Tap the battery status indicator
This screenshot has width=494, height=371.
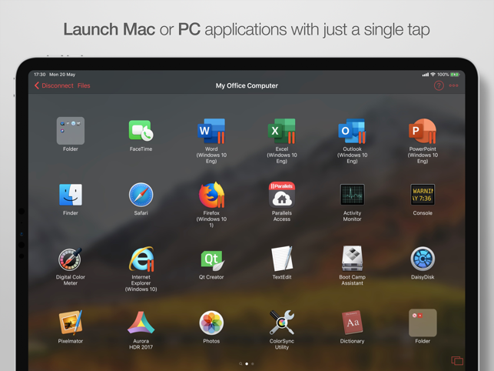[455, 75]
